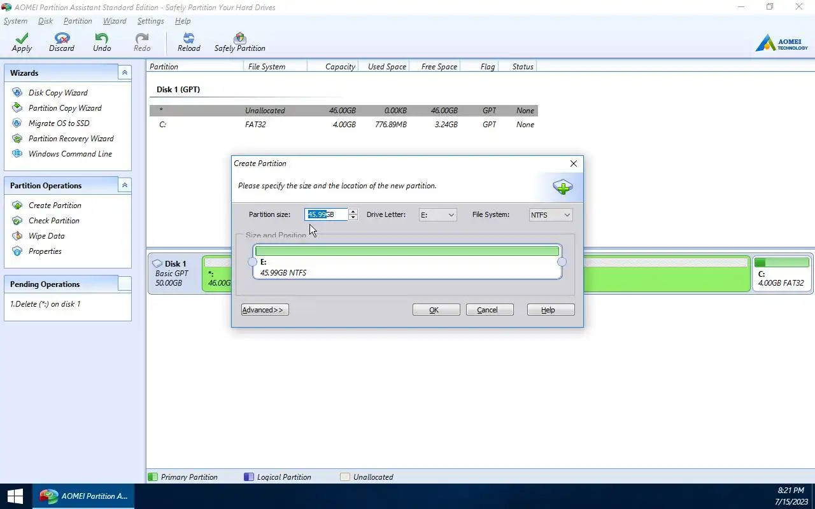815x509 pixels.
Task: Click the Undo arrow icon
Action: pyautogui.click(x=102, y=38)
